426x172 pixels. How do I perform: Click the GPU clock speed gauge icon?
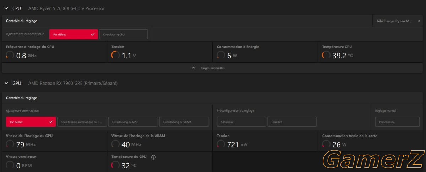tap(10, 144)
